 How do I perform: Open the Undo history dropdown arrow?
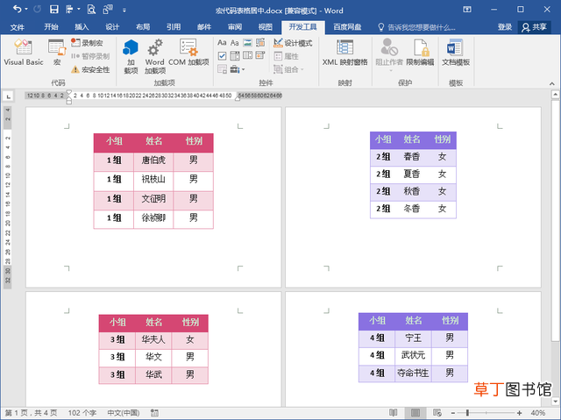point(26,10)
